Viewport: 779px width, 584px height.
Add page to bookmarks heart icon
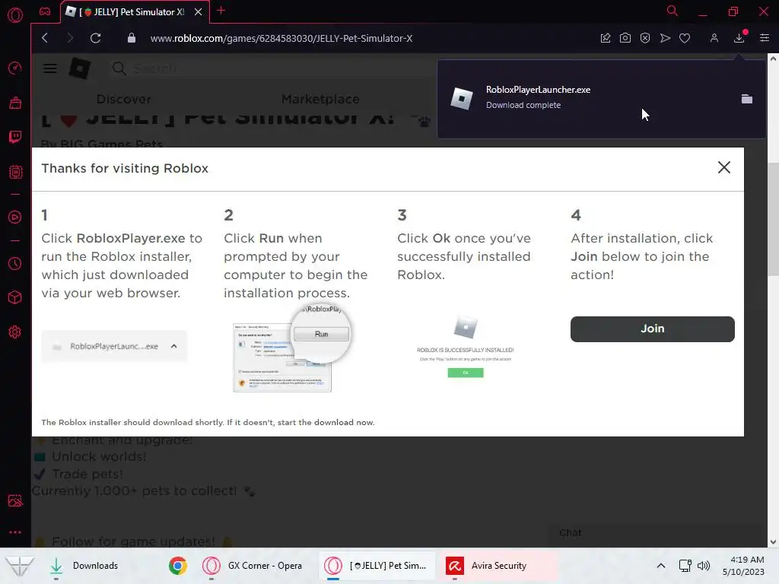point(685,38)
